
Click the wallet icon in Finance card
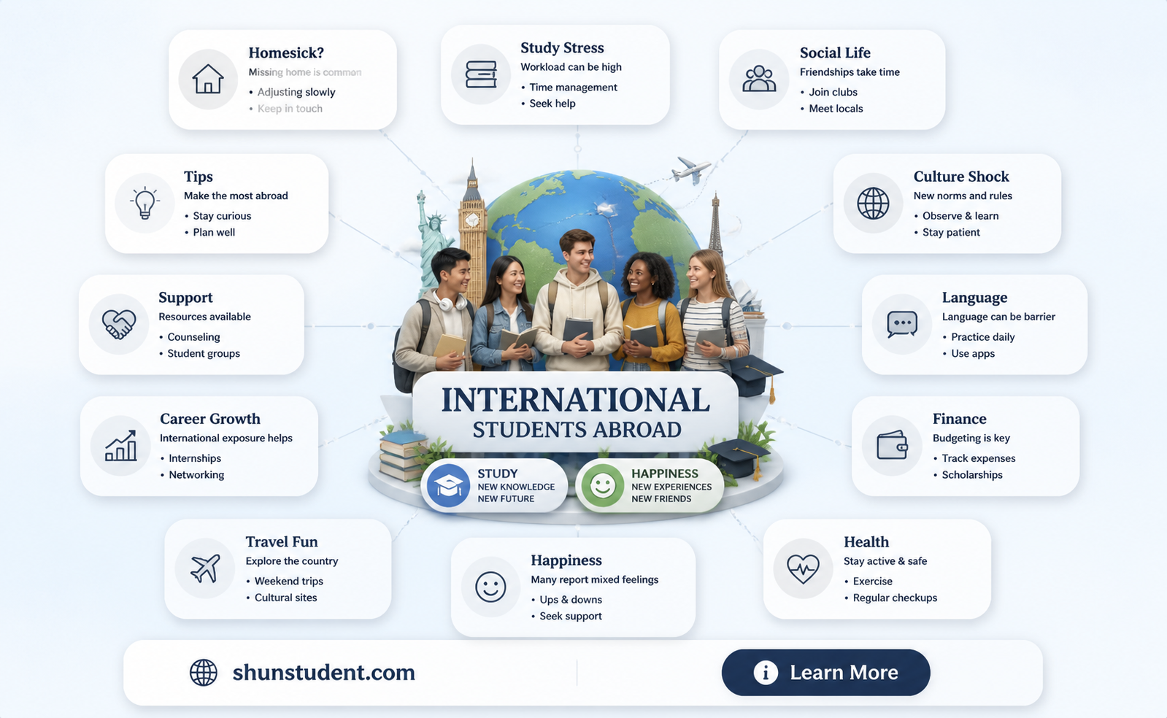click(x=892, y=445)
